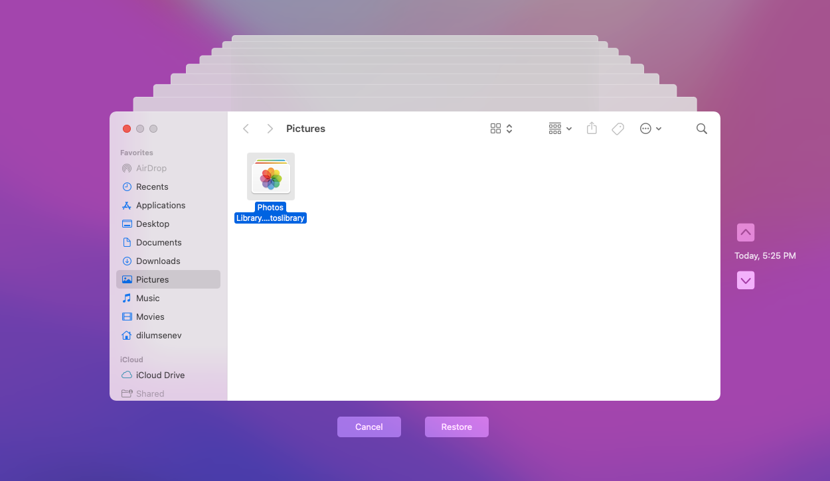Select the Photos Library thumbnail
This screenshot has height=481, width=830.
270,176
